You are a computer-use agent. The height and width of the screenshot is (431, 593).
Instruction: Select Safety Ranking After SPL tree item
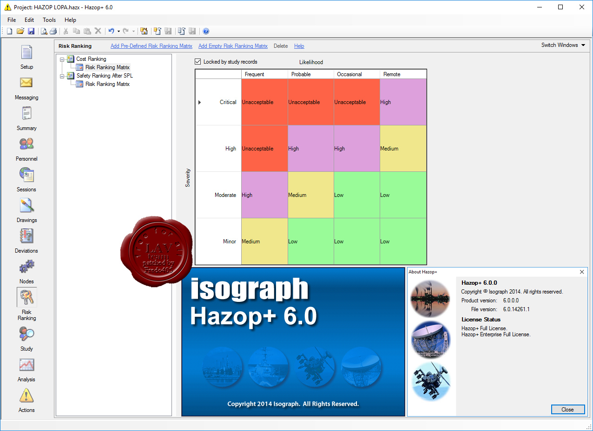pos(105,76)
